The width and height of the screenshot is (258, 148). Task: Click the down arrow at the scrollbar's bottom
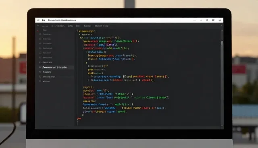point(222,125)
